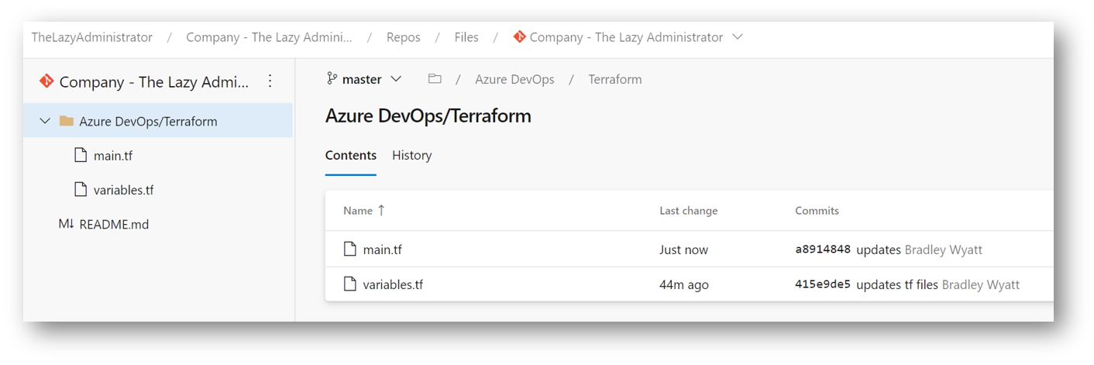Collapse the Azure DevOps/Terraform folder

coord(45,121)
